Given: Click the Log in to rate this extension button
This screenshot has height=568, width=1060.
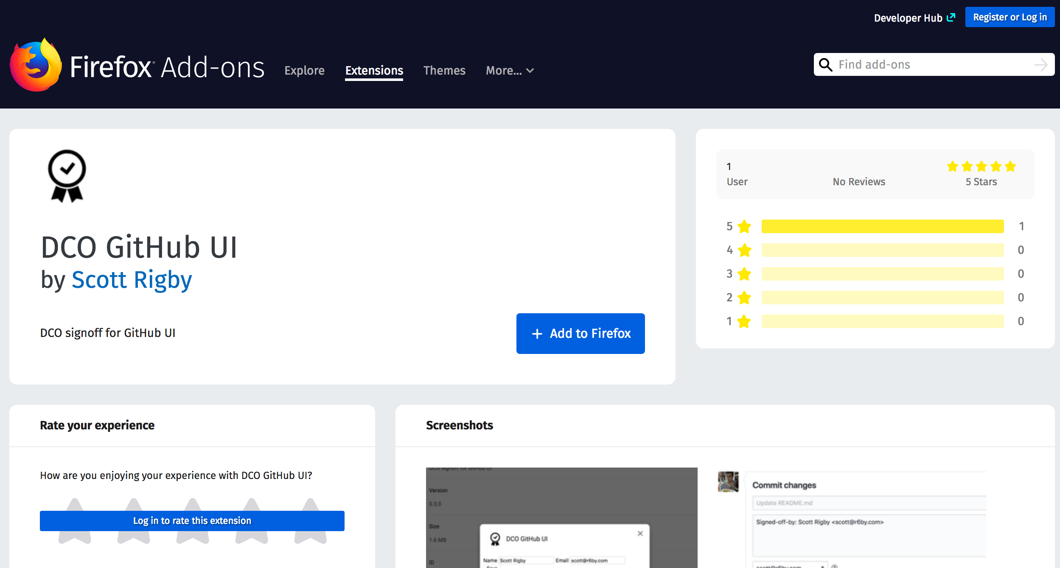Looking at the screenshot, I should tap(192, 521).
